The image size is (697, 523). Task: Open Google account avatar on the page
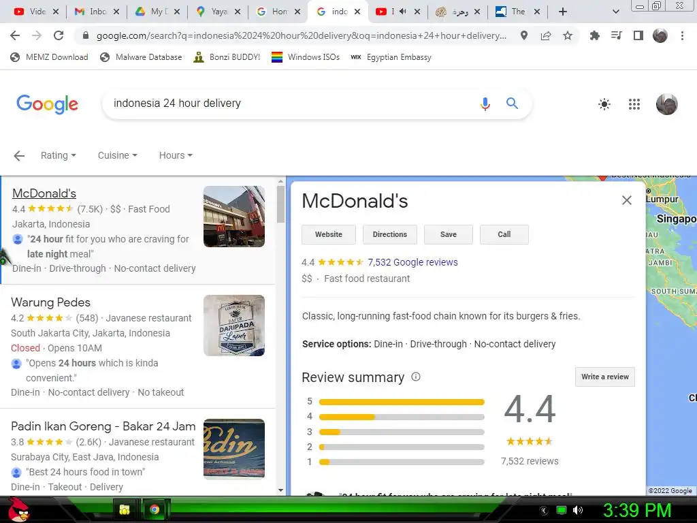(667, 104)
